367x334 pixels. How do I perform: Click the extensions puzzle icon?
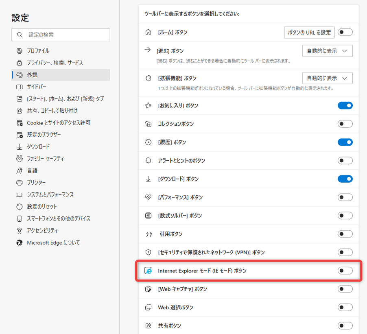coord(148,78)
